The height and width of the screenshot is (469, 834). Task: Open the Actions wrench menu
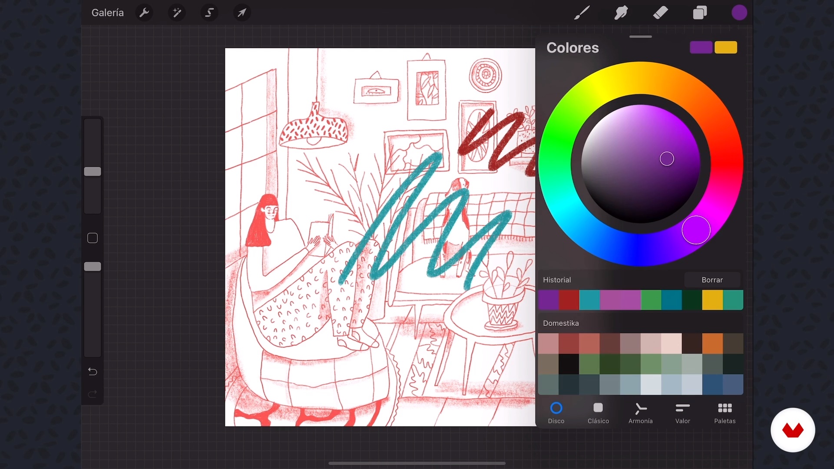click(x=144, y=13)
